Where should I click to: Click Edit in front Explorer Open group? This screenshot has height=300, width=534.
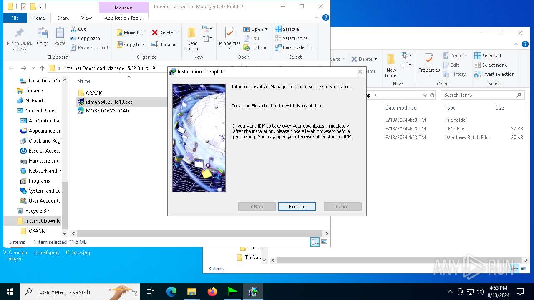pos(252,38)
